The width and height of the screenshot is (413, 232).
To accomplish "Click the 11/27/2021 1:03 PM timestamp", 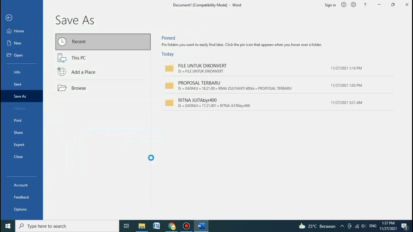I will [346, 85].
